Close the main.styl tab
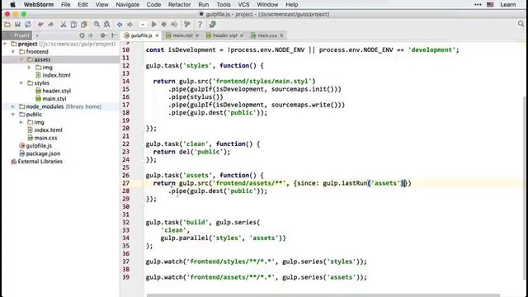This screenshot has height=297, width=528. pos(197,35)
